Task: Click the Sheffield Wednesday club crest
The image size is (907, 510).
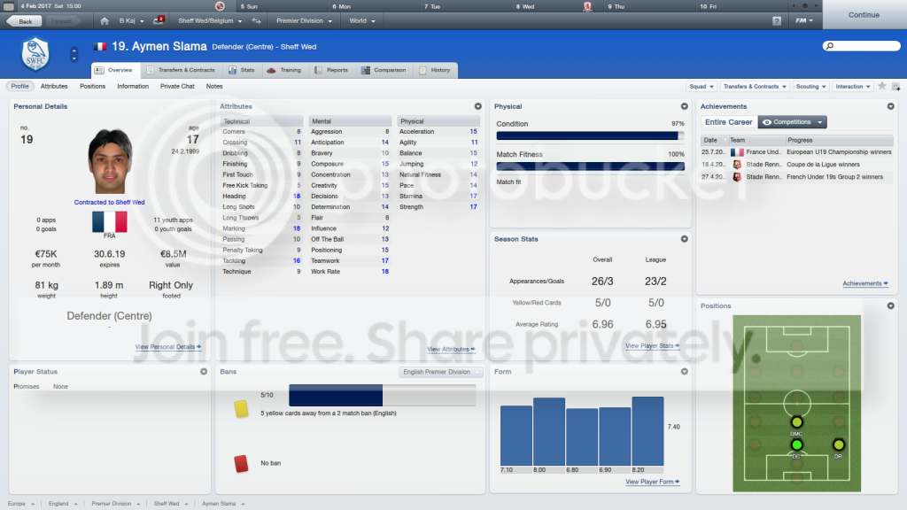Action: coord(35,54)
